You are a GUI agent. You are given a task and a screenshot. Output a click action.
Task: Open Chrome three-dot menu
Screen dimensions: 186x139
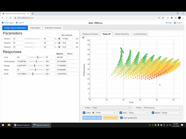(183, 18)
